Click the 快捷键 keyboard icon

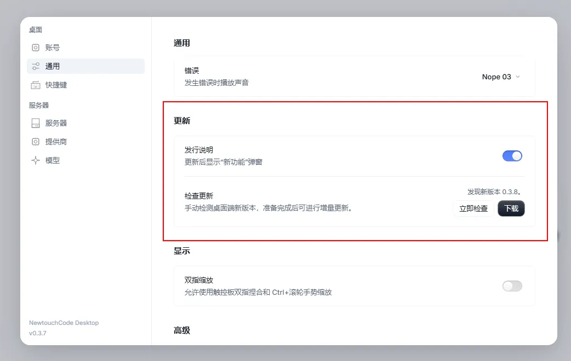(x=35, y=85)
